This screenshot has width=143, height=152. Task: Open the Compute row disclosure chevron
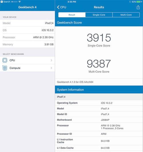coord(51,68)
